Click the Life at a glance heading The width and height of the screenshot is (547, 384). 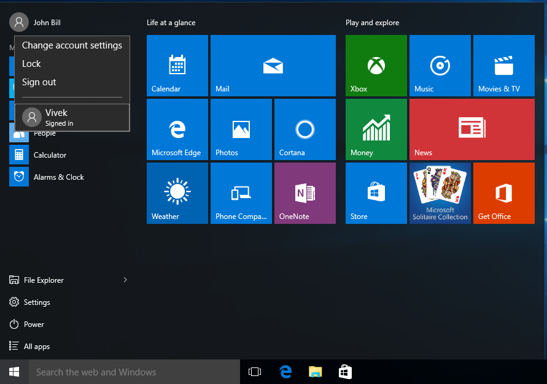[171, 23]
